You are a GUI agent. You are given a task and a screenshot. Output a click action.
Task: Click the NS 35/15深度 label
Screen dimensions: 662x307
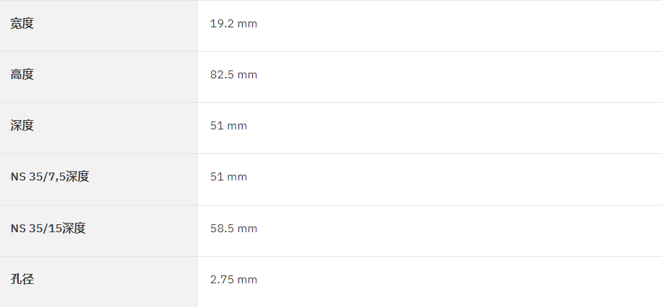point(48,228)
